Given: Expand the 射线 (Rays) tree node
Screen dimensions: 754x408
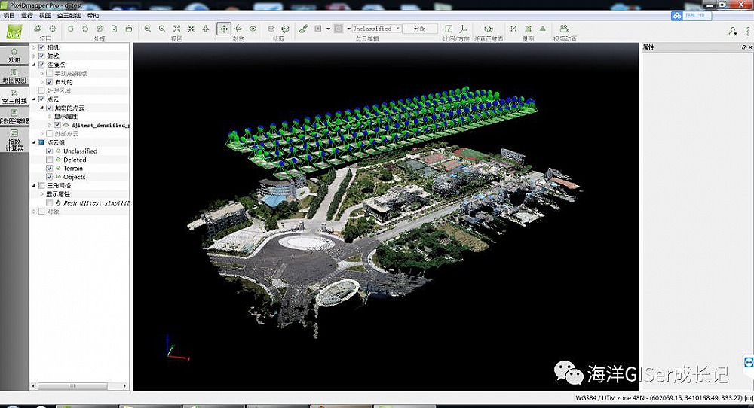Looking at the screenshot, I should tap(32, 56).
